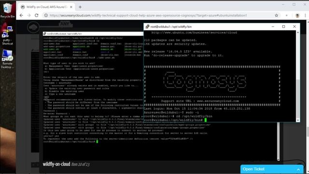
Task: Expand the Open Ticket chevron
Action: (298, 170)
